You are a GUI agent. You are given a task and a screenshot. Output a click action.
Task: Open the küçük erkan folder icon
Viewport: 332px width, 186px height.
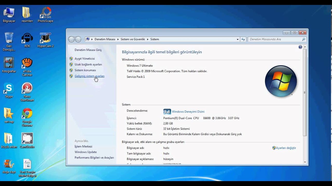pyautogui.click(x=9, y=141)
